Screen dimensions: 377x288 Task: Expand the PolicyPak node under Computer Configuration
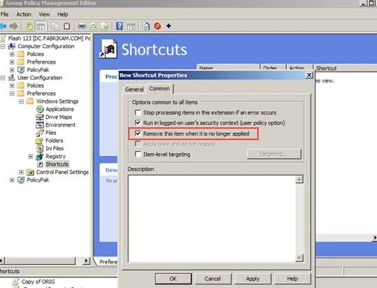point(12,70)
